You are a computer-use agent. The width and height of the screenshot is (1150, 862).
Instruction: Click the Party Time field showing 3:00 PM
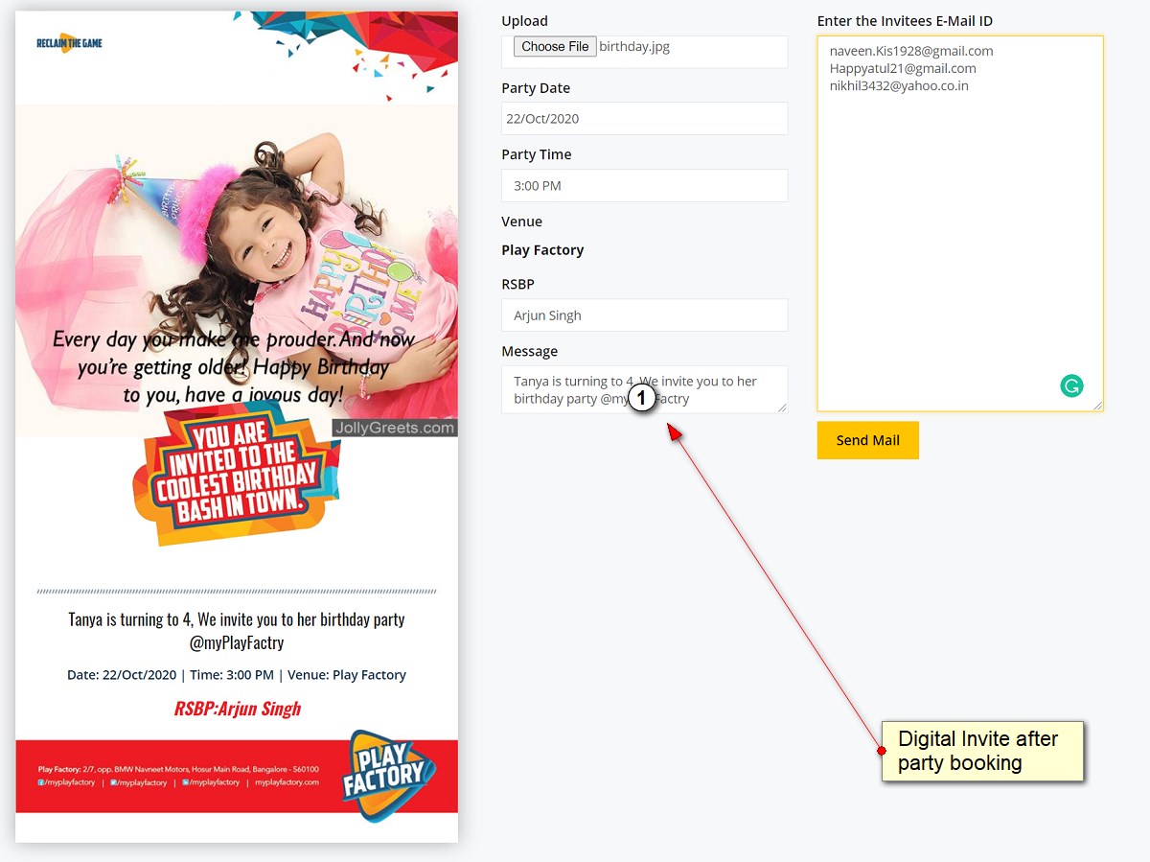click(644, 185)
